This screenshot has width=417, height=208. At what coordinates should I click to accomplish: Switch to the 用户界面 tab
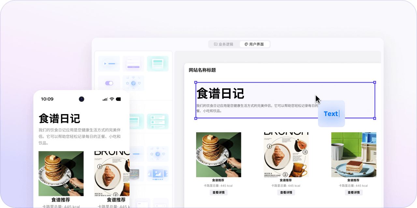254,44
